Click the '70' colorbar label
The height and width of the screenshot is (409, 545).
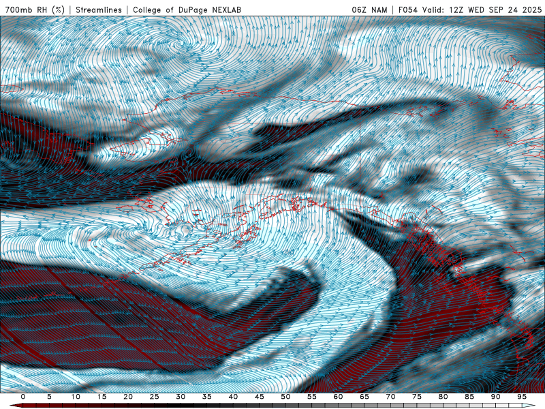(390, 397)
